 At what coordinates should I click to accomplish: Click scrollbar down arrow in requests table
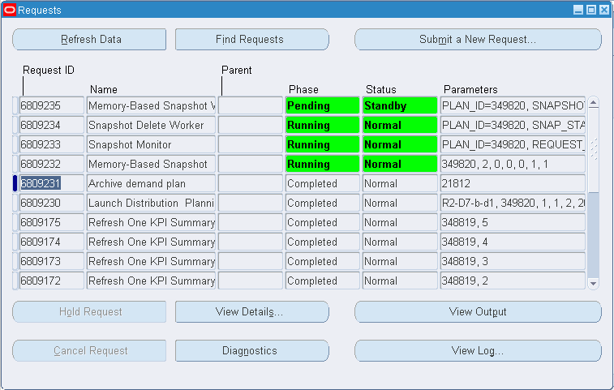coord(593,283)
